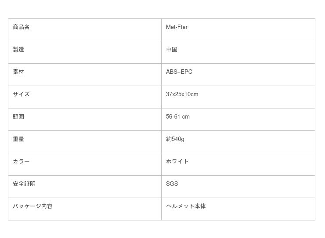
Task: Select the ホワイト color value
Action: point(177,162)
